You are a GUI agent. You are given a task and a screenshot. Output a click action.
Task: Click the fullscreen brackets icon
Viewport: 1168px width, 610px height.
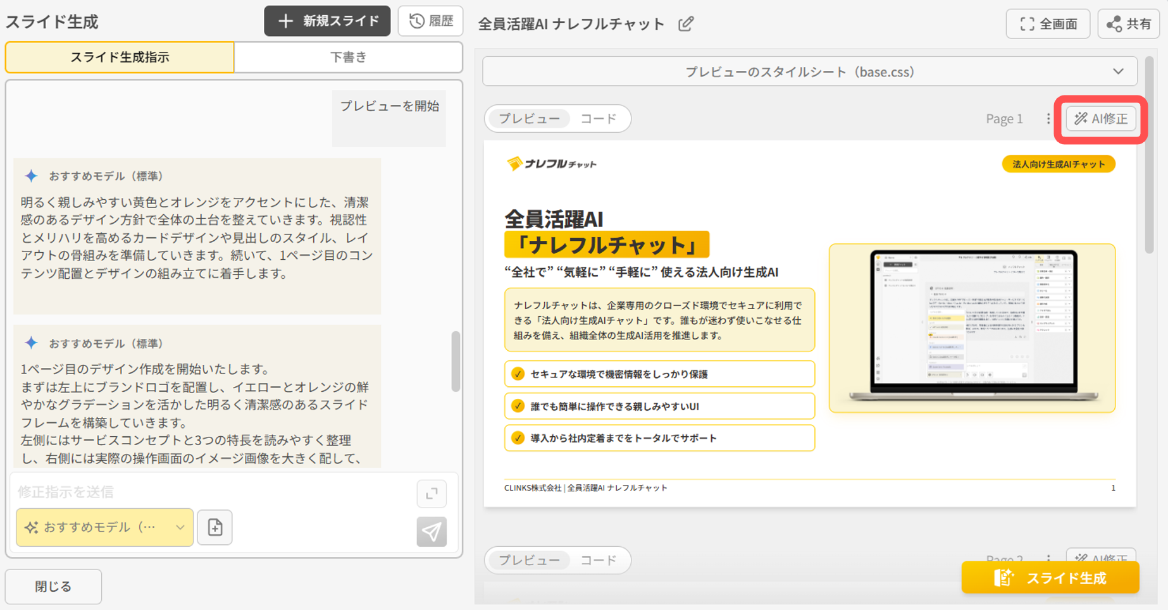coord(1028,24)
